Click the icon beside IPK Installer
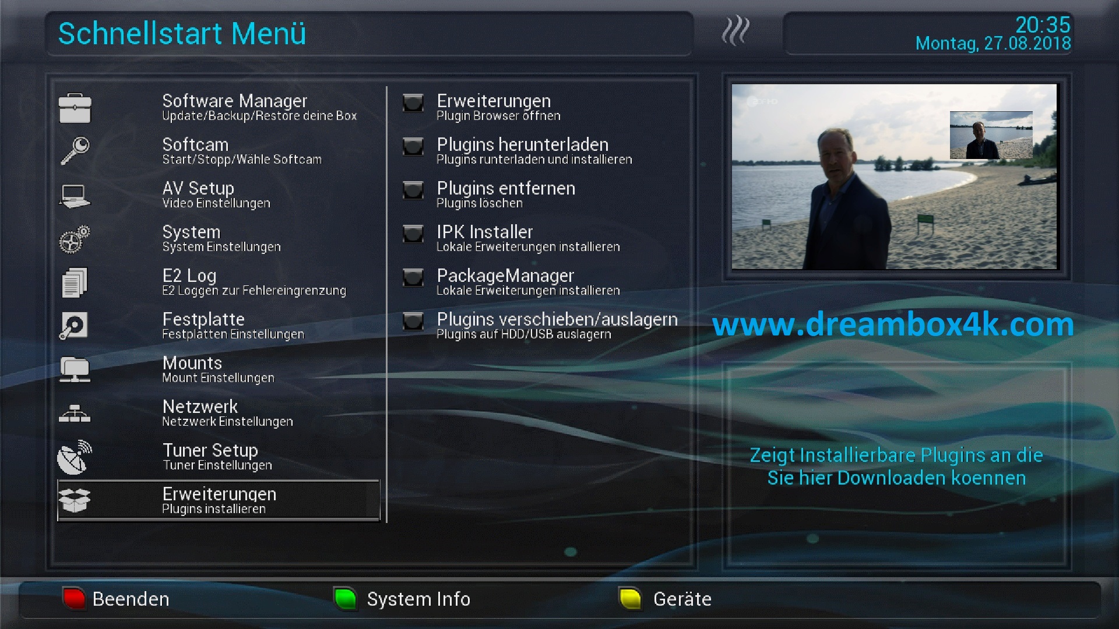Image resolution: width=1119 pixels, height=629 pixels. click(413, 234)
